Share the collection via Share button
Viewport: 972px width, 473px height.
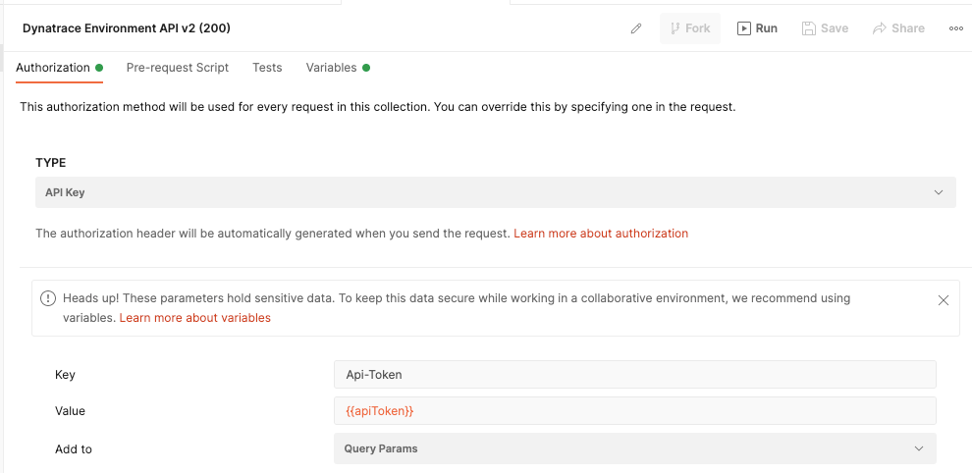(x=898, y=28)
